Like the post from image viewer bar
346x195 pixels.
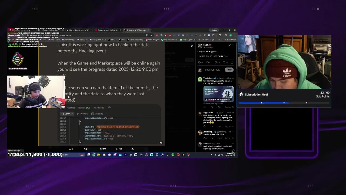tap(101, 149)
